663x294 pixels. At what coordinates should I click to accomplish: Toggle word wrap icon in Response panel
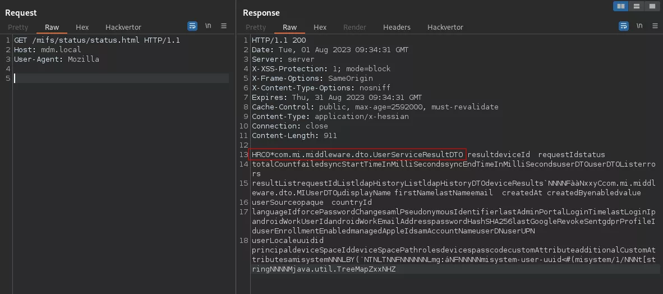tap(624, 26)
